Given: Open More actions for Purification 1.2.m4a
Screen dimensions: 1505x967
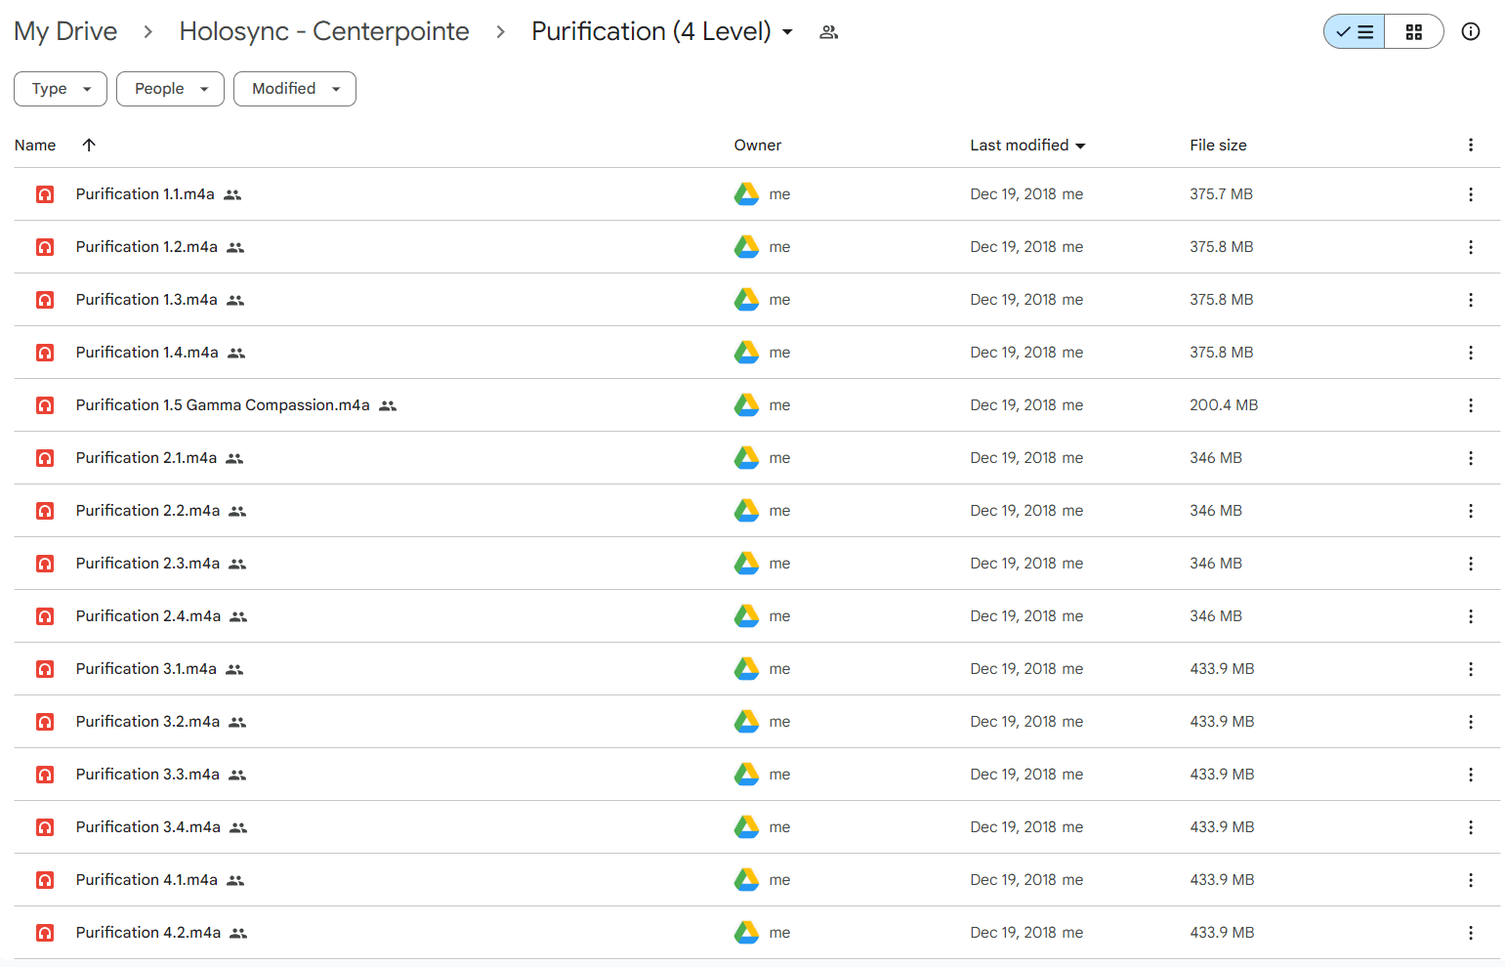Looking at the screenshot, I should 1470,247.
